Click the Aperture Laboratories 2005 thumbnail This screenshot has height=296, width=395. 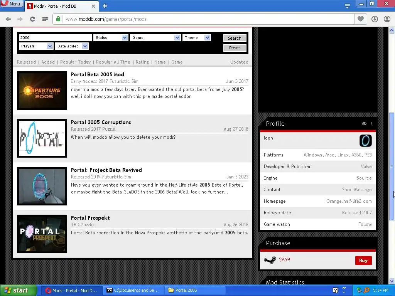click(x=42, y=91)
